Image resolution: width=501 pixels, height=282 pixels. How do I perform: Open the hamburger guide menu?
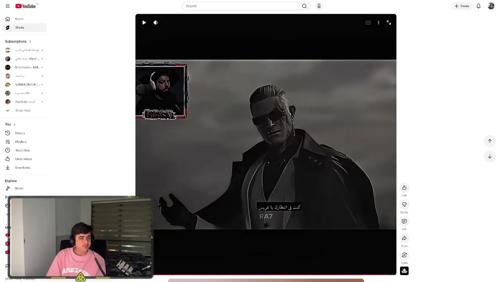click(x=7, y=6)
